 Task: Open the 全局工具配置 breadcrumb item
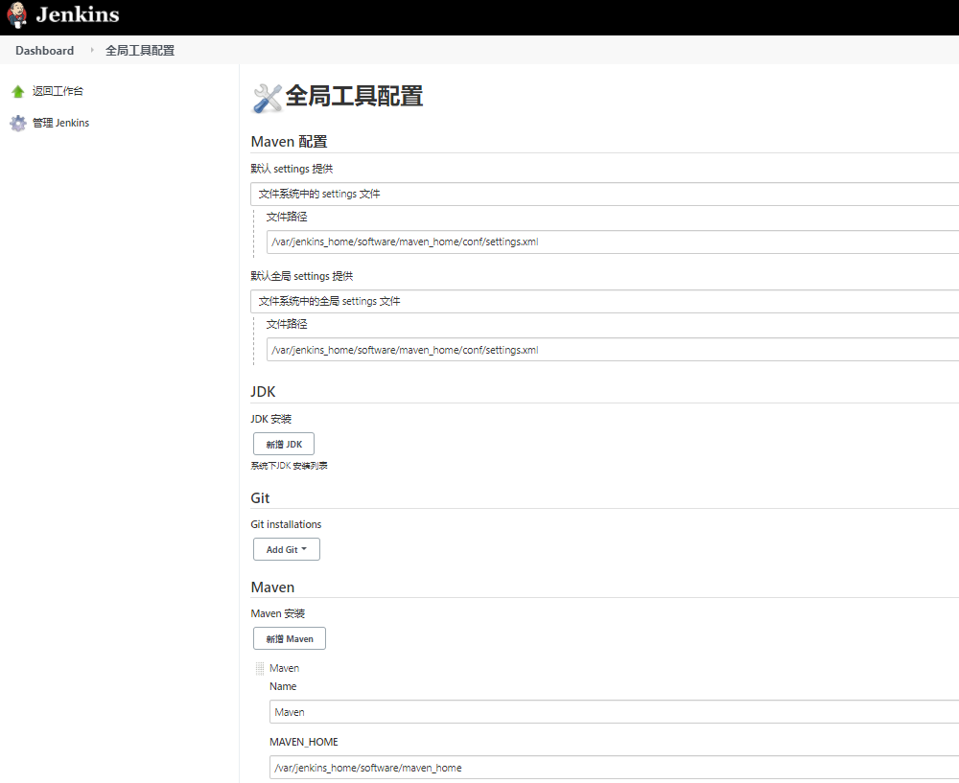pyautogui.click(x=140, y=51)
